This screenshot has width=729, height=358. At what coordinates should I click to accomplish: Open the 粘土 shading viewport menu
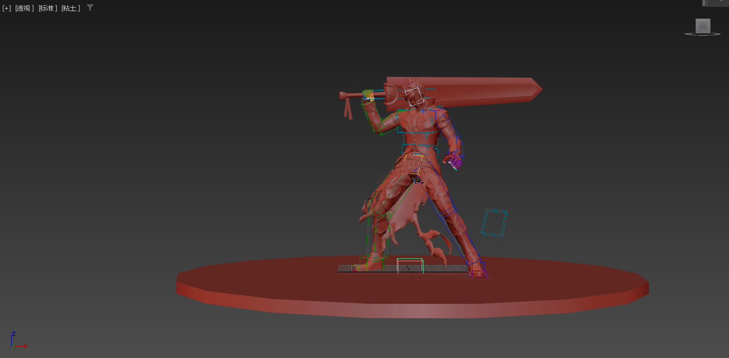click(x=71, y=8)
